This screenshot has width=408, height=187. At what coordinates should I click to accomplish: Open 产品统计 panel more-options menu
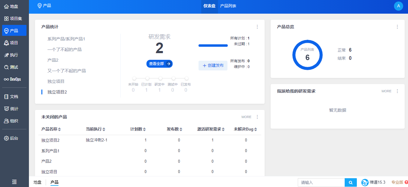tap(257, 27)
